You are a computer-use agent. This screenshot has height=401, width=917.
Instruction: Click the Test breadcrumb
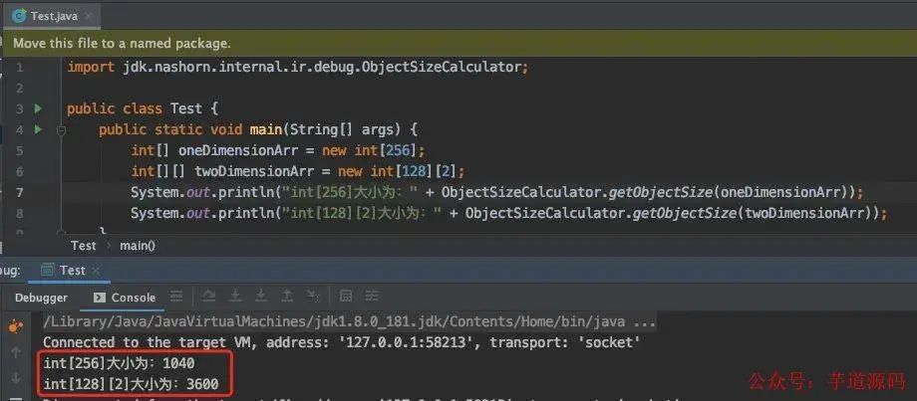(83, 246)
